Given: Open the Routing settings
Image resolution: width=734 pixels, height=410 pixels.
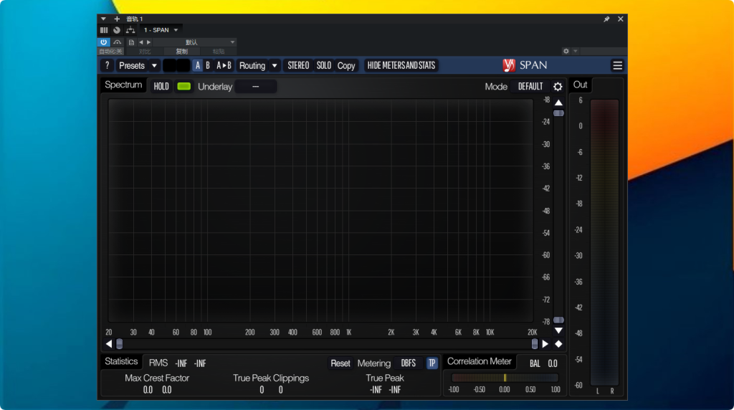Looking at the screenshot, I should click(x=252, y=65).
